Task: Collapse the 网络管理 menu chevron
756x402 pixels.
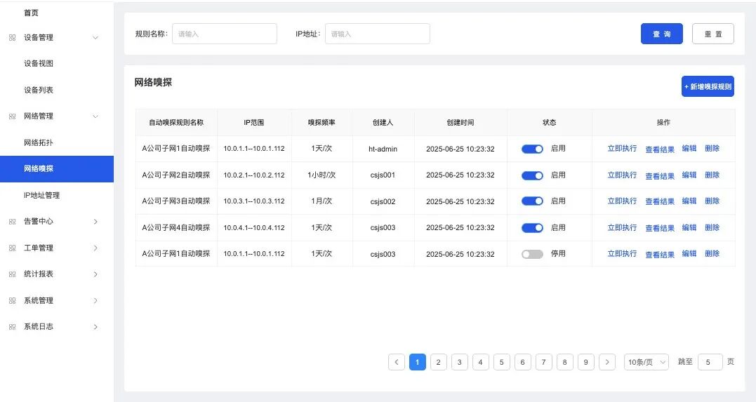Action: click(x=95, y=116)
